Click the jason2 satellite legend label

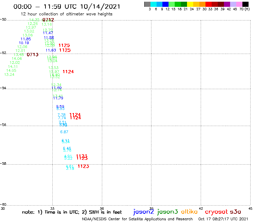(144, 212)
